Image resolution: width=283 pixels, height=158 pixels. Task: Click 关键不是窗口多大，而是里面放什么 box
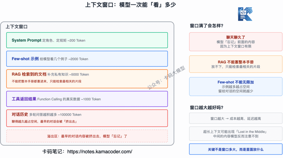point(236,149)
